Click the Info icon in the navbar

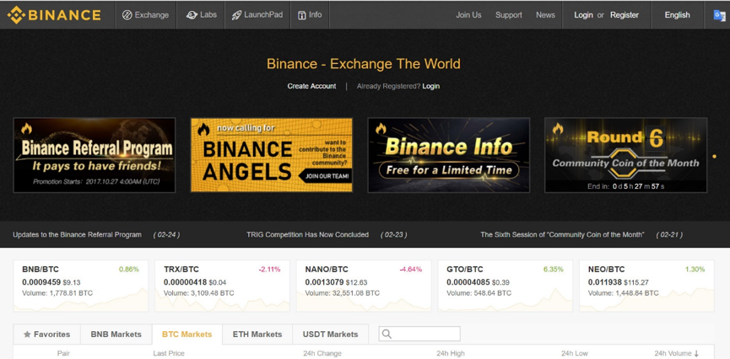pos(301,15)
